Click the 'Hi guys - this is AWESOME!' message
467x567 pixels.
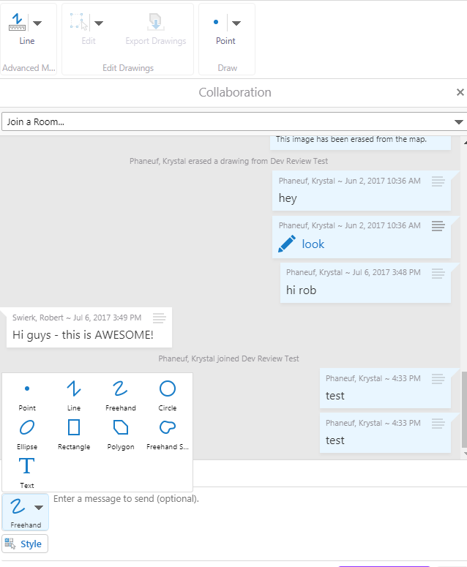(x=83, y=335)
